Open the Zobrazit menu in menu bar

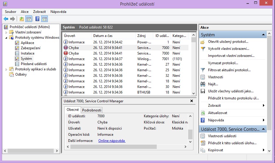pyautogui.click(x=39, y=12)
